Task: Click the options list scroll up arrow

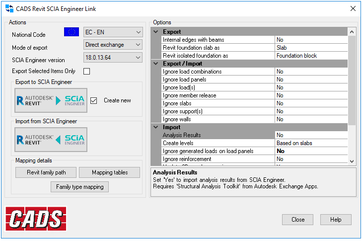Action: [x=352, y=32]
